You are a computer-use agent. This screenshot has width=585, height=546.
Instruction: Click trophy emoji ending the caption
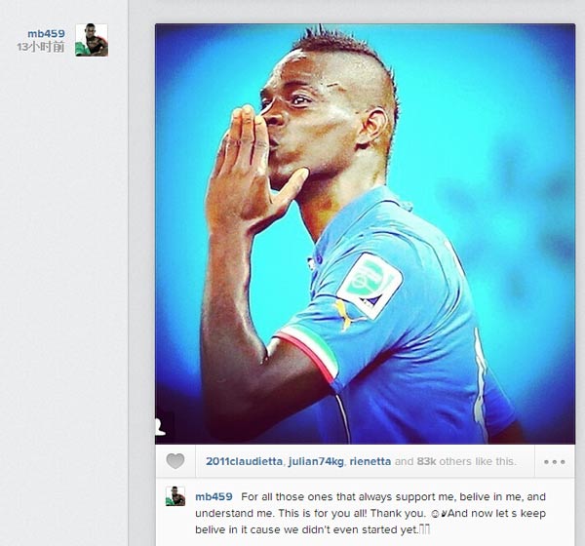(x=425, y=529)
